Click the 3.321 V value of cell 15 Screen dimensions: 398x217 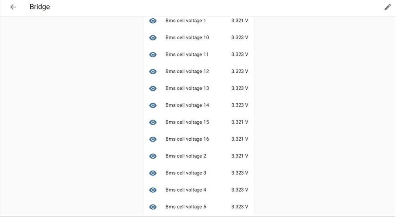(240, 122)
